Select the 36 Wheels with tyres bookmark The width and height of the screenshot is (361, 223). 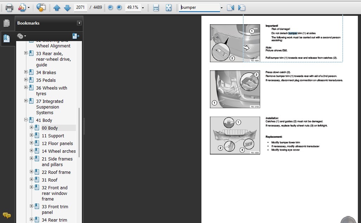(x=52, y=91)
